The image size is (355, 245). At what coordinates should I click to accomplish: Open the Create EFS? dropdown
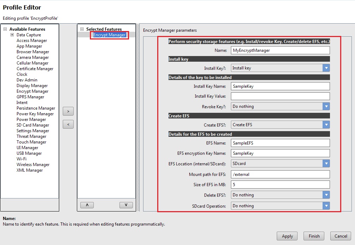coord(326,125)
